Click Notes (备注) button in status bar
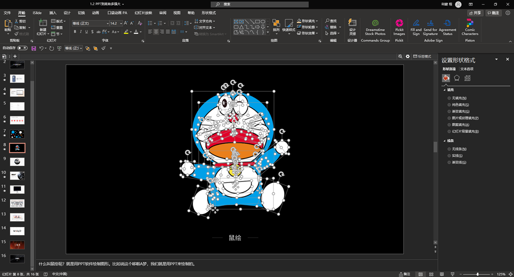The image size is (514, 277). tap(405, 274)
